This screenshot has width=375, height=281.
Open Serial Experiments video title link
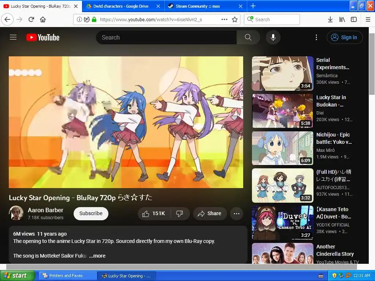[x=333, y=64]
